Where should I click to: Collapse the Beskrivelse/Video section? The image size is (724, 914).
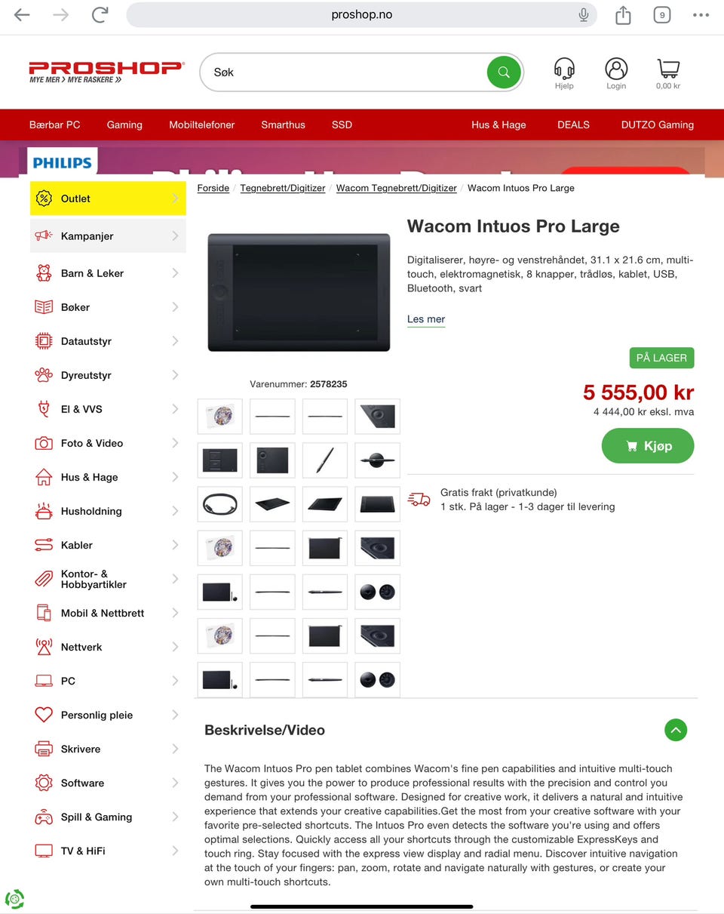676,730
